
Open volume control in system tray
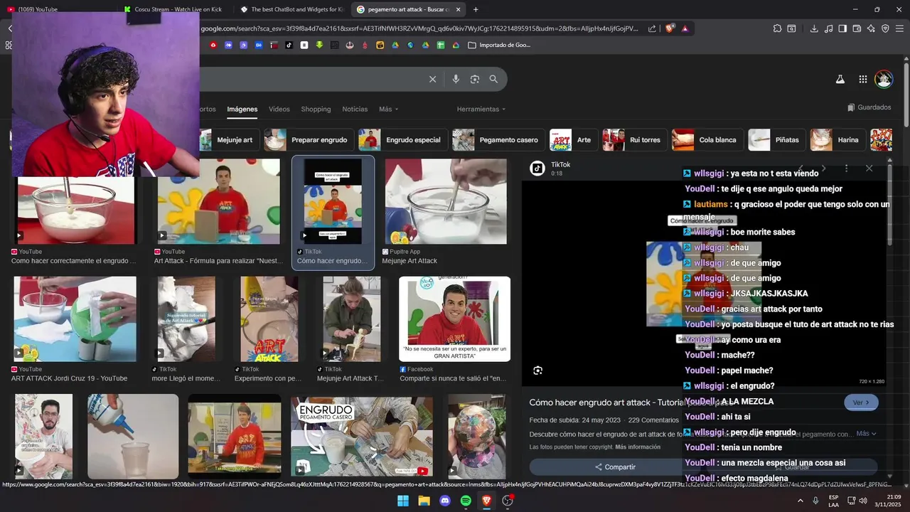[862, 501]
